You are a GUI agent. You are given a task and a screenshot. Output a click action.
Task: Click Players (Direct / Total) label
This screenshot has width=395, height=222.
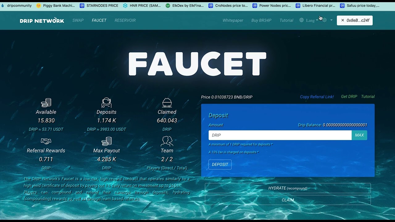pos(167,168)
